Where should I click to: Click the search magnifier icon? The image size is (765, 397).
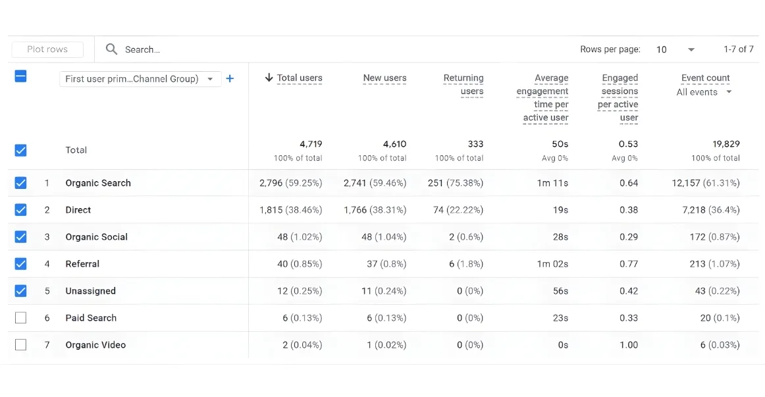(112, 49)
